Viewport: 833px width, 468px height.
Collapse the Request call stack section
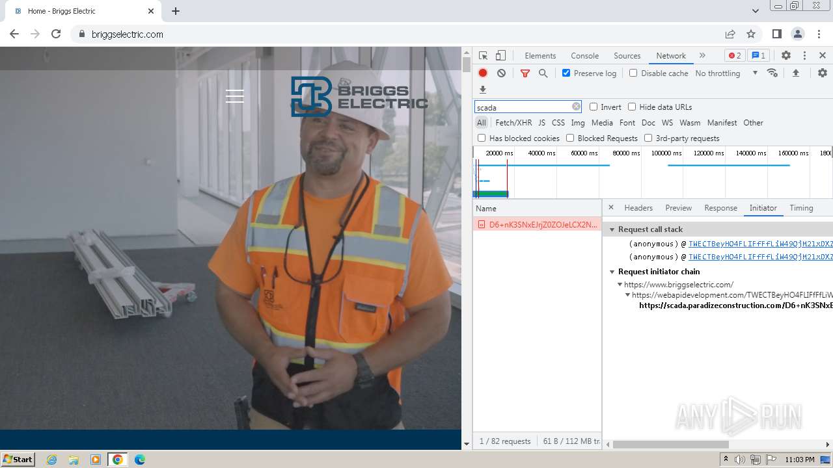(x=612, y=229)
